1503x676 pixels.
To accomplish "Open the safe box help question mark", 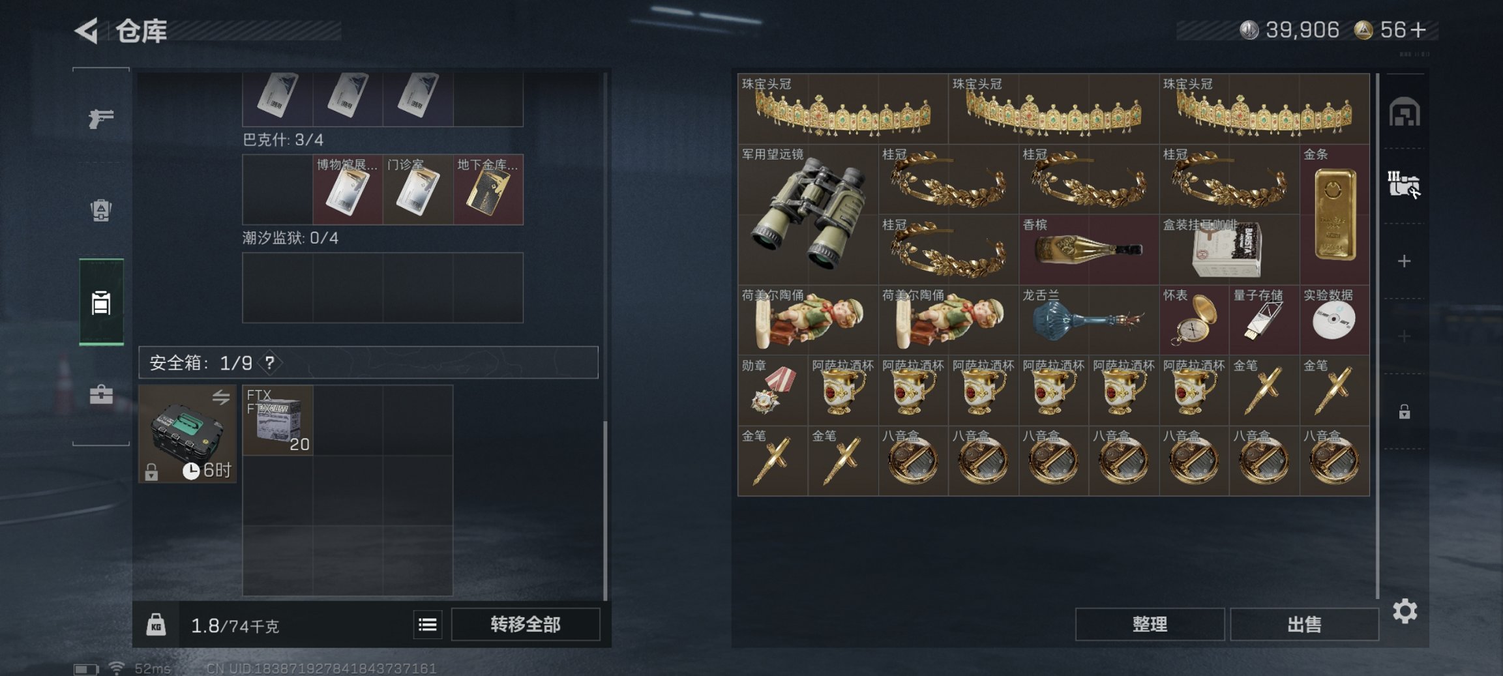I will (x=269, y=362).
